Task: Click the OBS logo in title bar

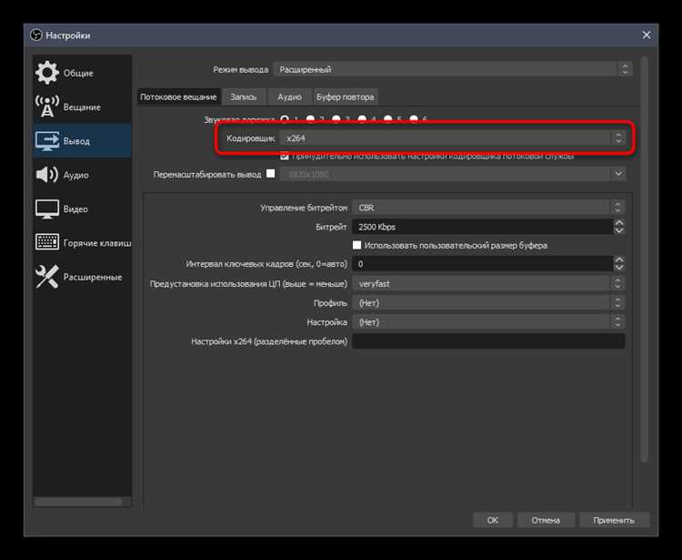Action: pos(36,35)
